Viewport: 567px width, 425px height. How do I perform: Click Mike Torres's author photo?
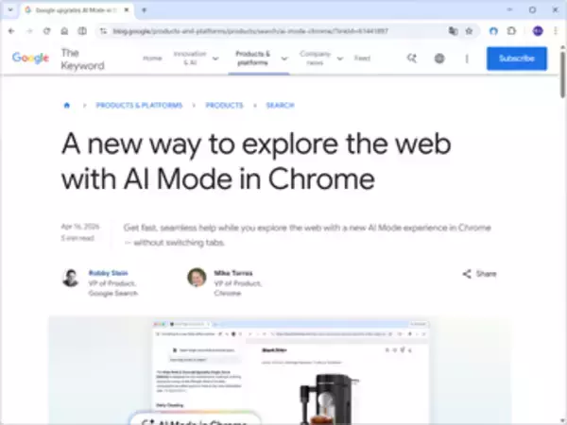197,277
